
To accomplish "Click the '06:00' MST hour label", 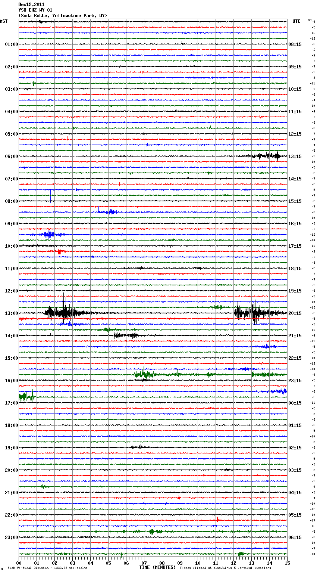I will click(x=12, y=157).
